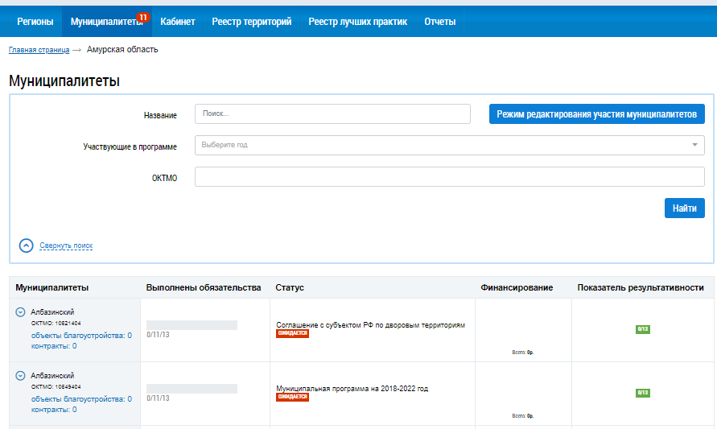Screen dimensions: 717x429
Task: Click the red ОЖИДАЕТСЯ label under Муниципальная программа
Action: tap(292, 397)
